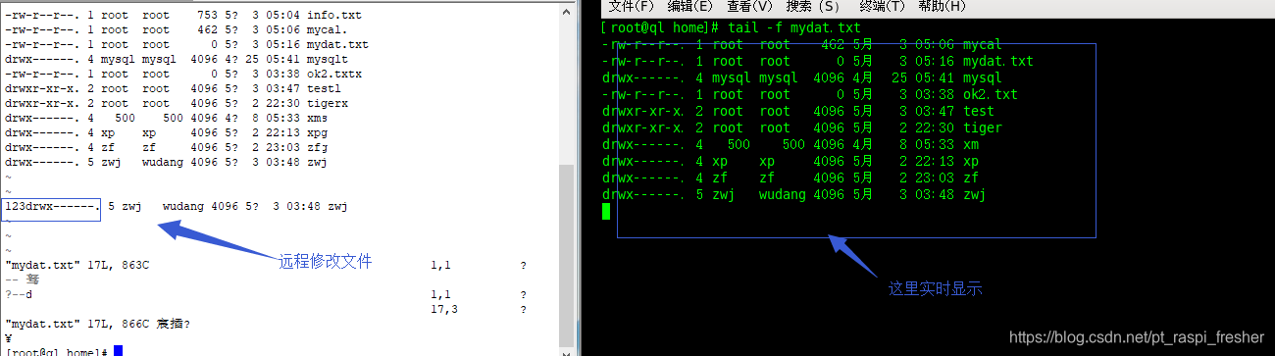Click ok2.txtx in the left terminal
1275x356 pixels.
coord(333,74)
